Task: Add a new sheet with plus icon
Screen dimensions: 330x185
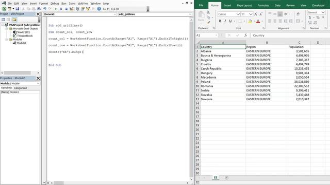Action: click(x=226, y=178)
